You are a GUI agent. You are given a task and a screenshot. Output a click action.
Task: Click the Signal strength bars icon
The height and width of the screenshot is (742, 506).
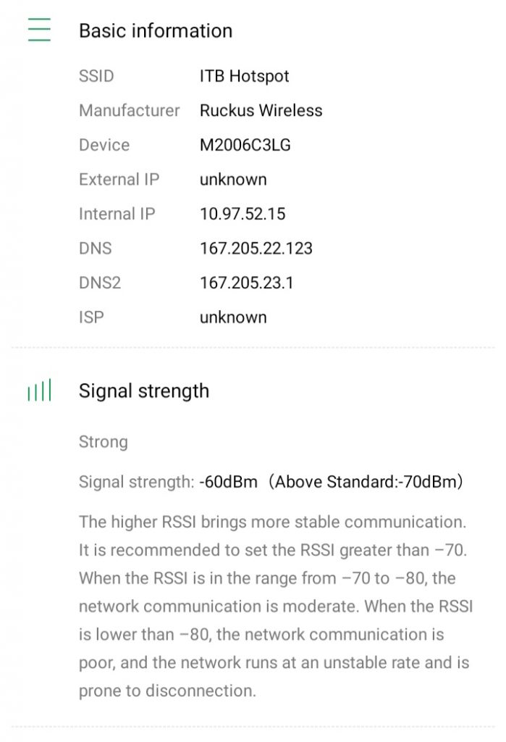[39, 391]
